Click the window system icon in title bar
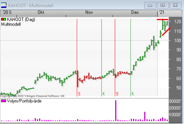 [4, 5]
